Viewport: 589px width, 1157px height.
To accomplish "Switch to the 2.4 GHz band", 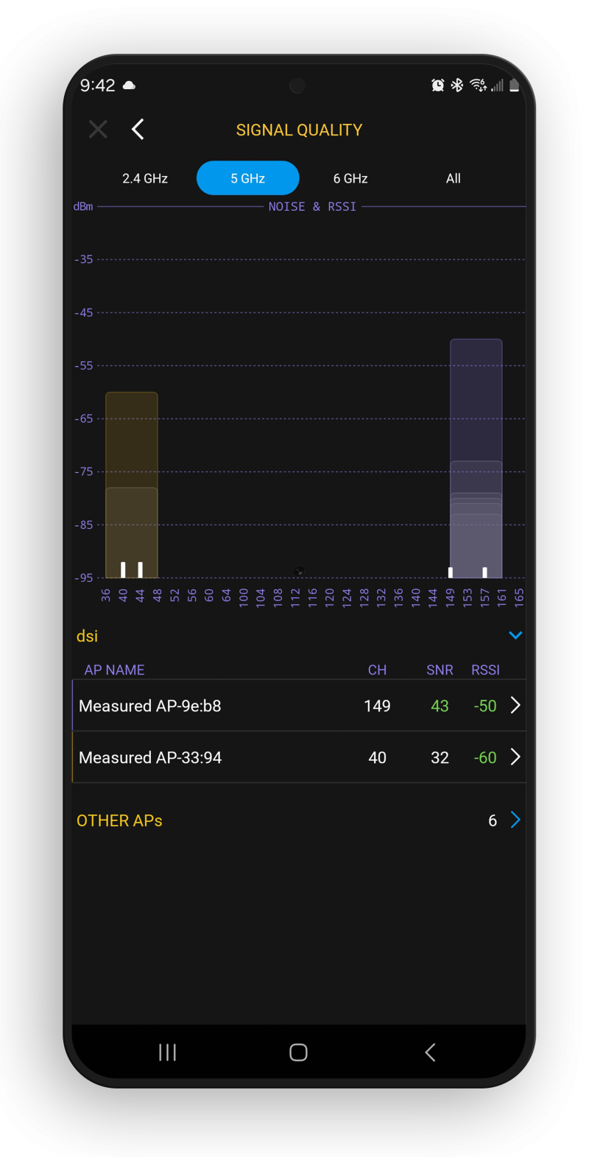I will pyautogui.click(x=145, y=178).
